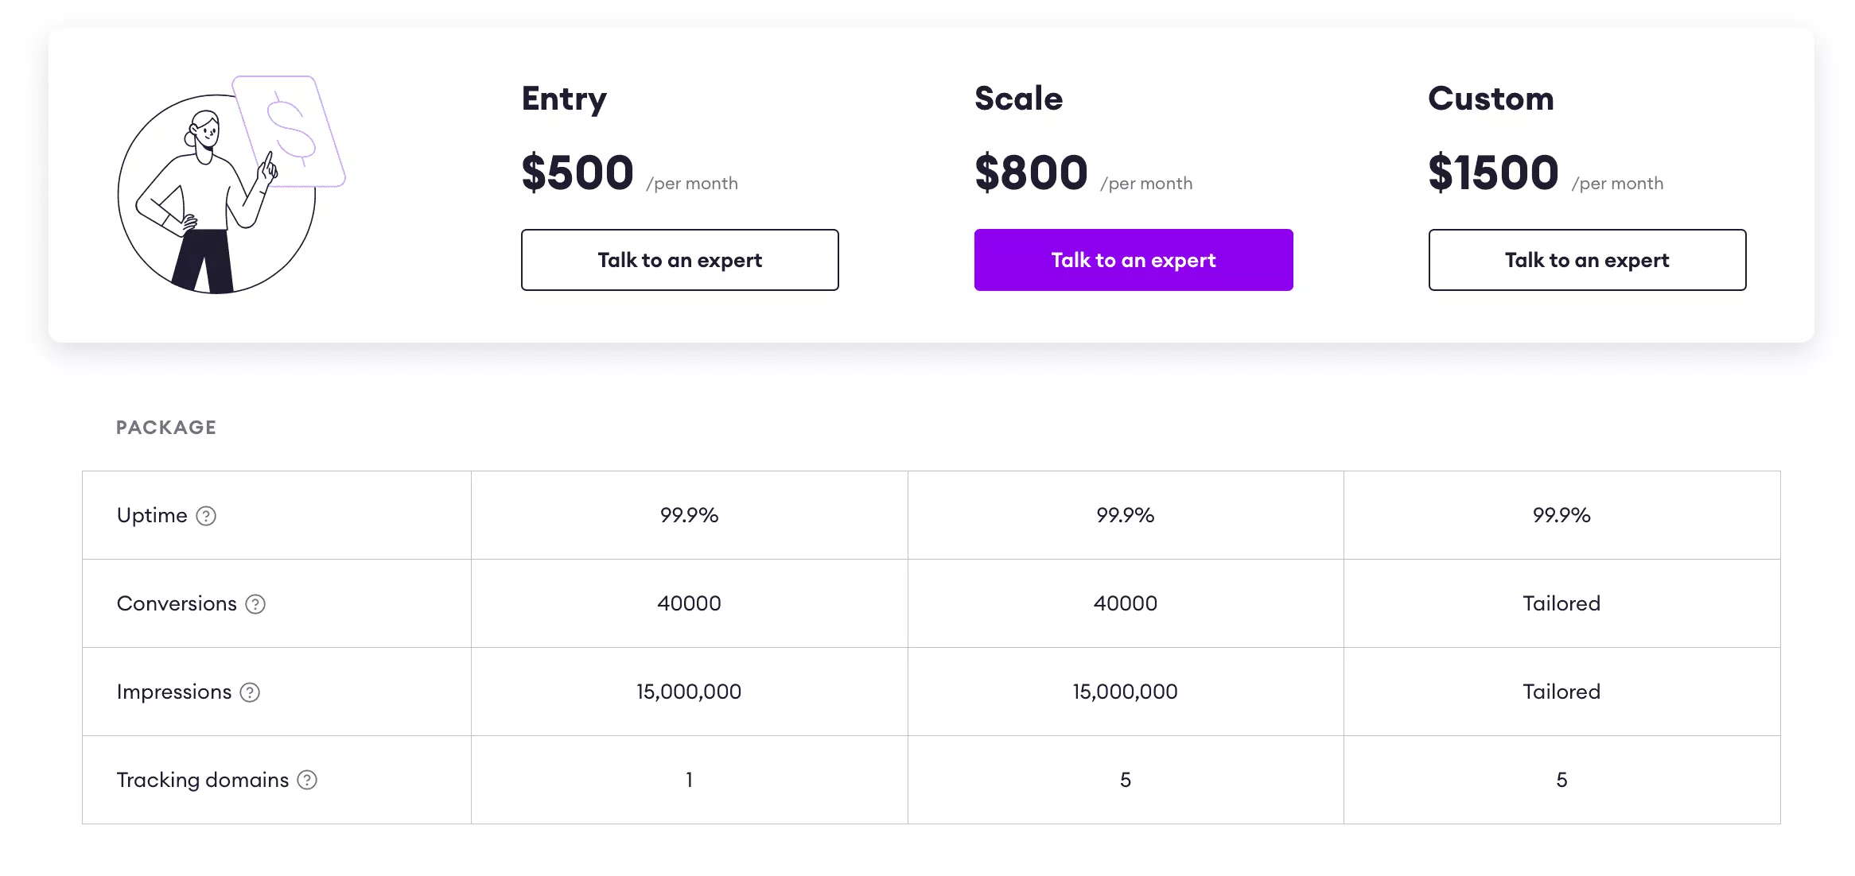
Task: Click the PACKAGE section label
Action: point(166,428)
